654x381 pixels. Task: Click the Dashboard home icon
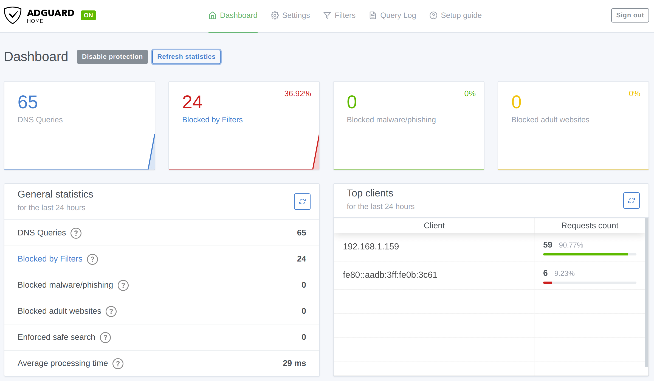click(213, 15)
